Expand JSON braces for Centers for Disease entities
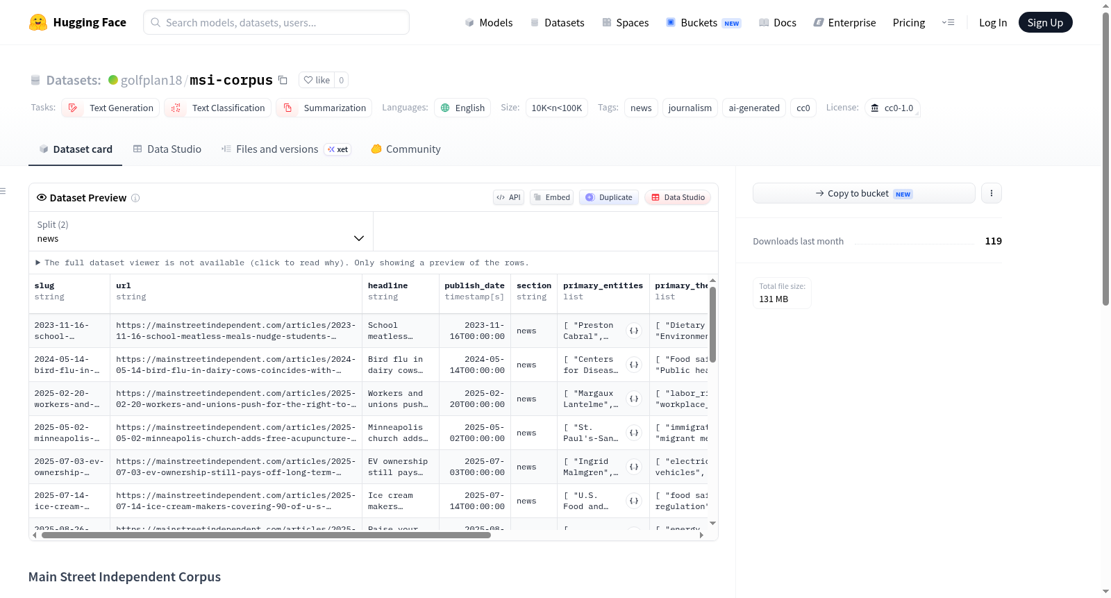The width and height of the screenshot is (1111, 598). point(634,365)
